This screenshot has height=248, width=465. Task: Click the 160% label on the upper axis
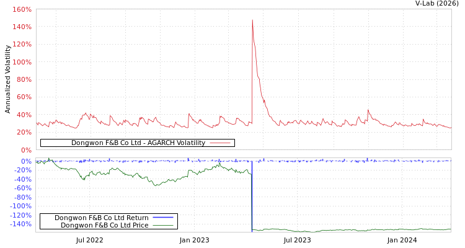point(22,10)
